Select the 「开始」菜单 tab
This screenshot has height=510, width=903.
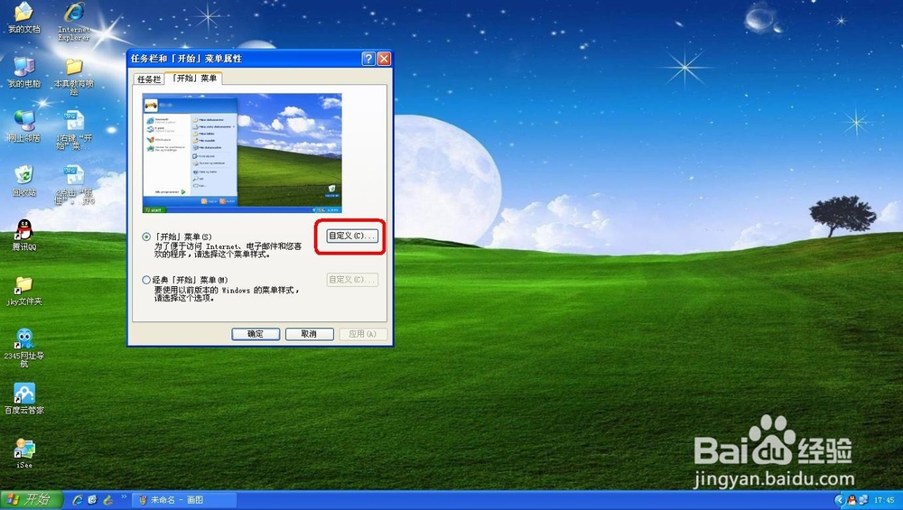194,78
